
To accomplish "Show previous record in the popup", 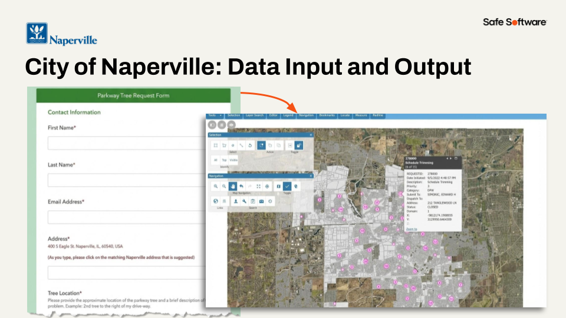I will (447, 158).
